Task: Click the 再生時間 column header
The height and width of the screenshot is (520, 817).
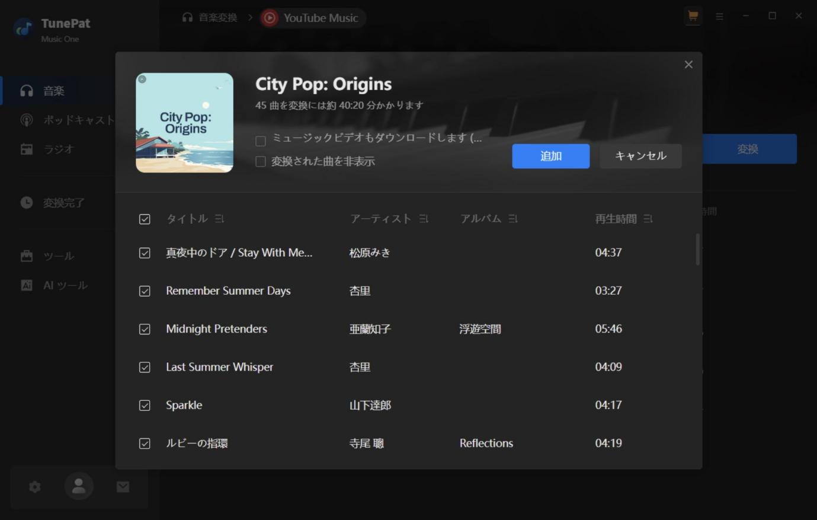Action: tap(616, 219)
